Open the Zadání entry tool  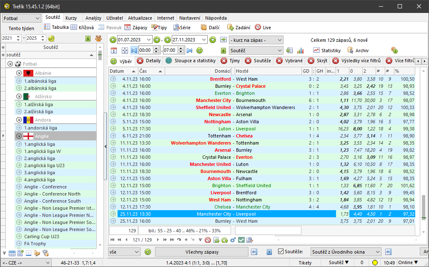click(x=238, y=28)
